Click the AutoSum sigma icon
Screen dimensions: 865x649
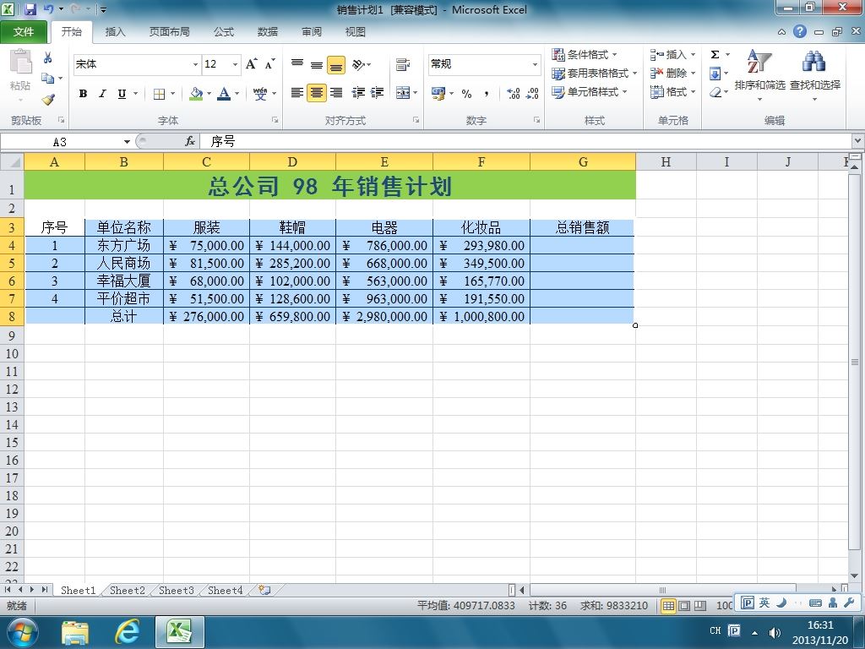715,55
